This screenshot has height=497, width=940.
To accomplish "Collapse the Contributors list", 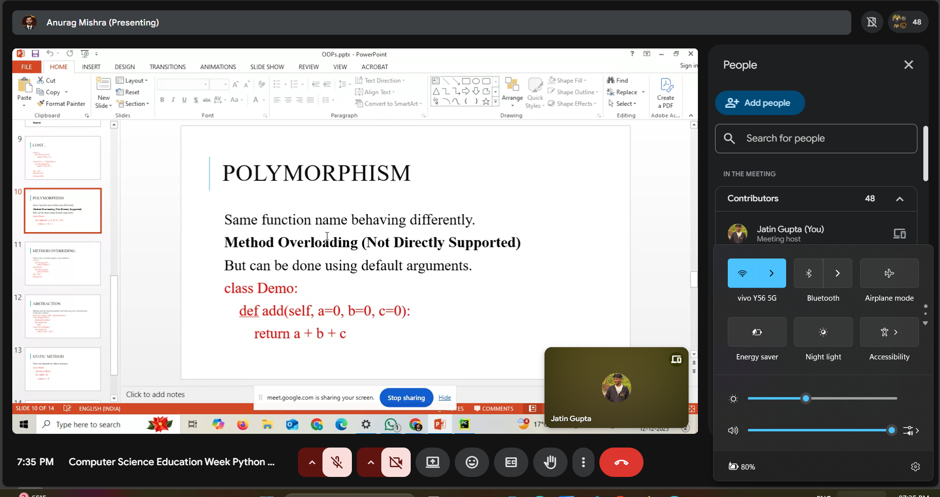I will pyautogui.click(x=900, y=199).
